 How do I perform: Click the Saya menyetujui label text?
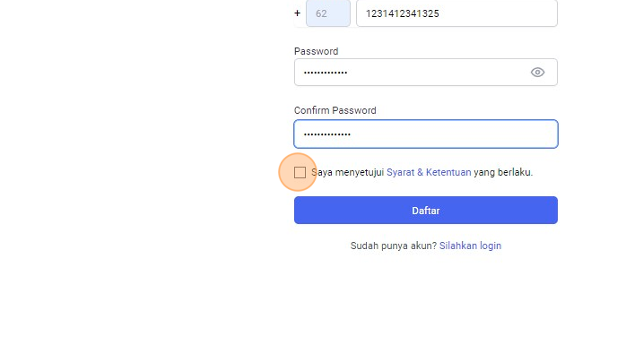click(347, 172)
